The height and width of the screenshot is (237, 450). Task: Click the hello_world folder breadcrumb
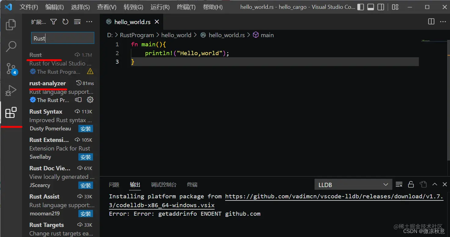point(176,35)
